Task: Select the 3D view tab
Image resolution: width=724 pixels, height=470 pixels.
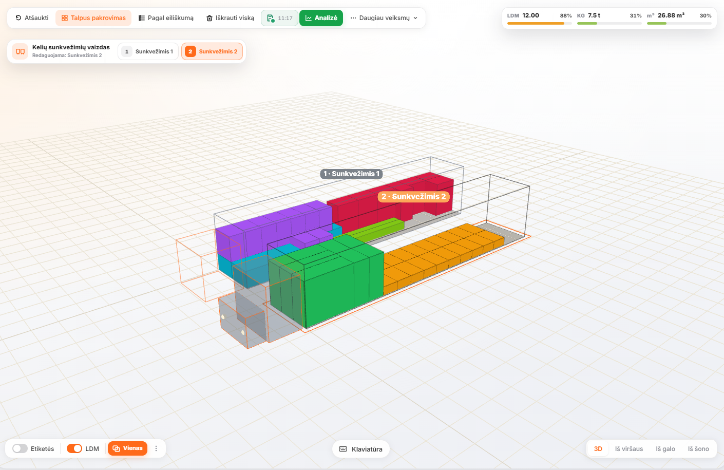Action: coord(598,449)
